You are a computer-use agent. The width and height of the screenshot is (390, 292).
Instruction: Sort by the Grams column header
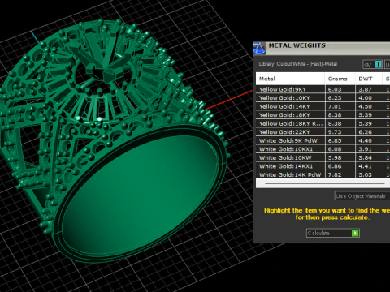point(340,79)
